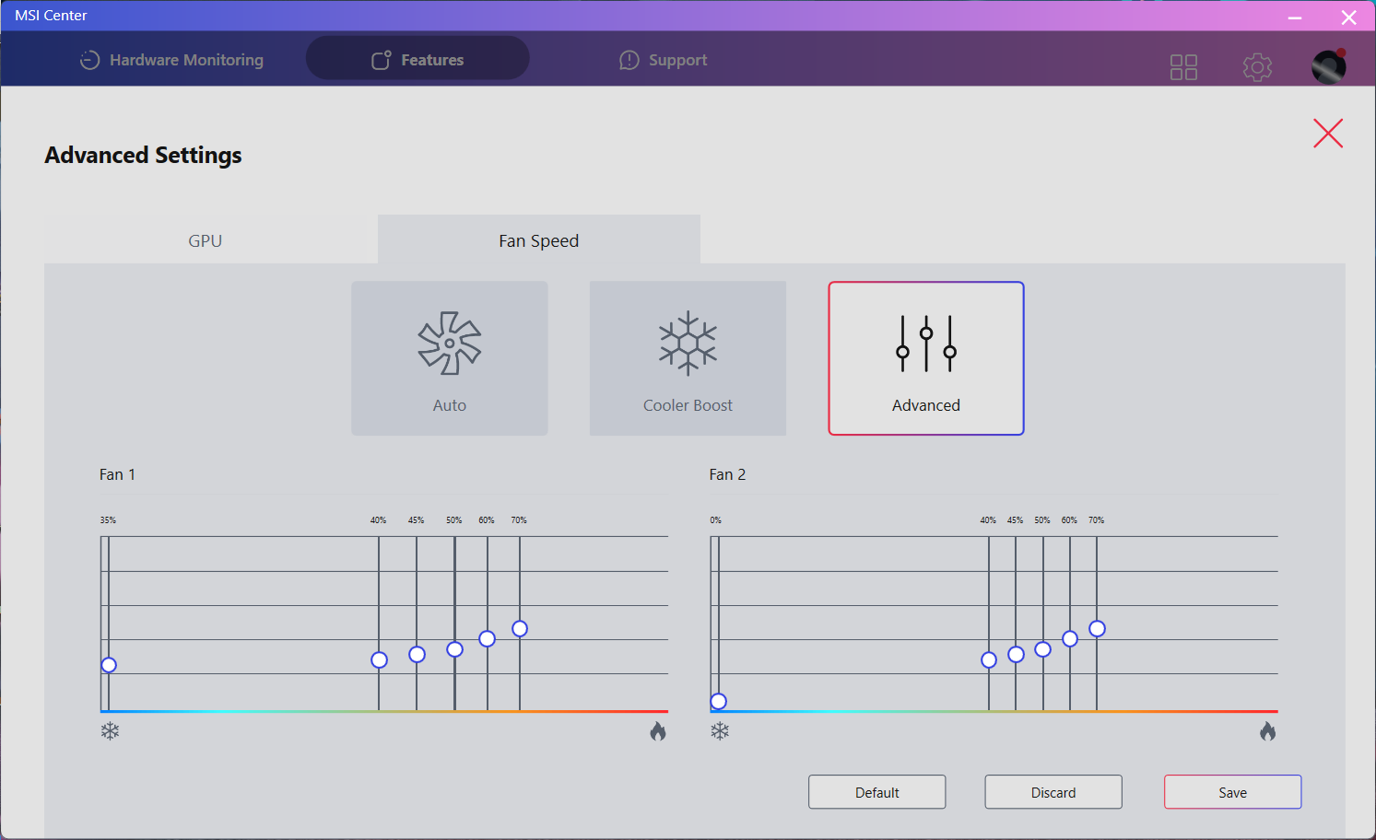Click the Fan 1 40% curve handle
This screenshot has height=840, width=1376.
coord(379,659)
